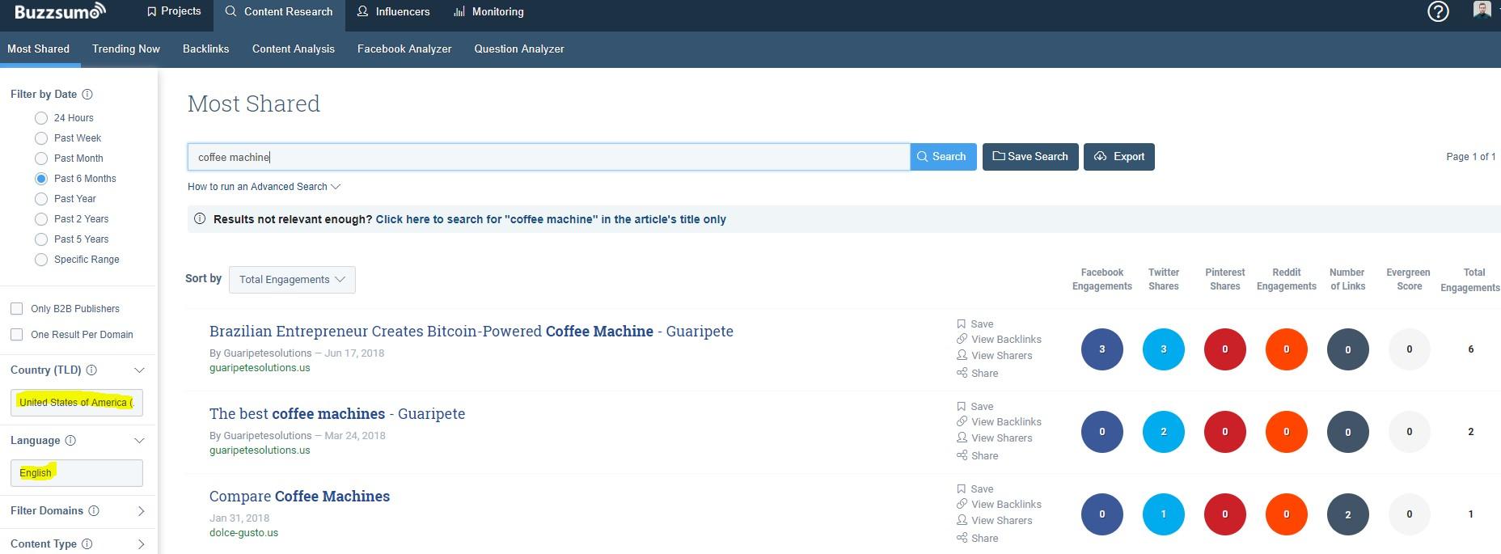This screenshot has width=1501, height=554.
Task: Open the user profile avatar
Action: tap(1482, 11)
